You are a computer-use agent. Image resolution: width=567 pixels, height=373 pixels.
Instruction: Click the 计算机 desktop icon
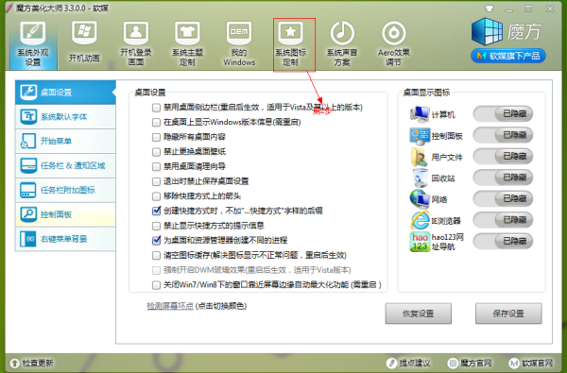tap(420, 114)
